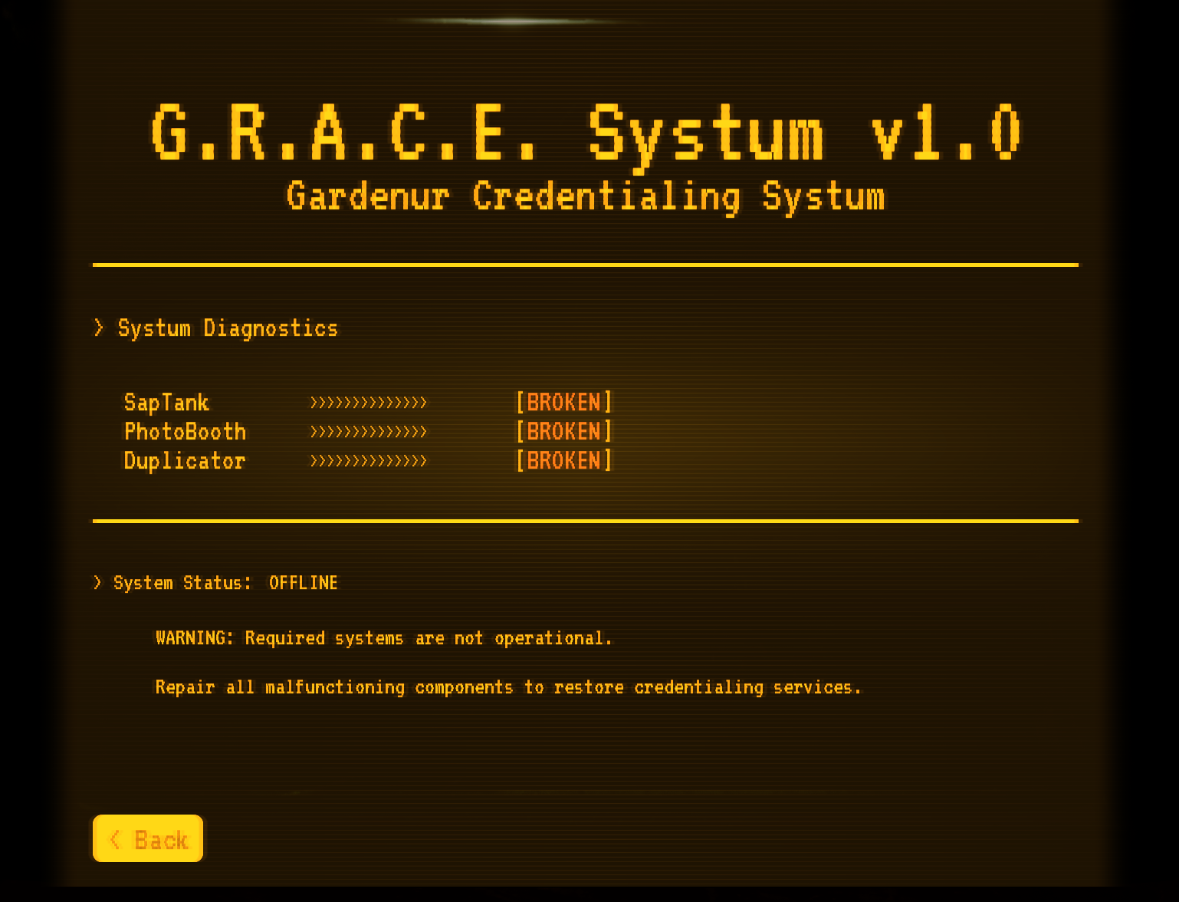
Task: Click the repair malfunctioning components message
Action: 508,687
